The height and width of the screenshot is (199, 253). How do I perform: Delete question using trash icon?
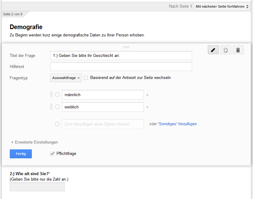click(x=238, y=50)
